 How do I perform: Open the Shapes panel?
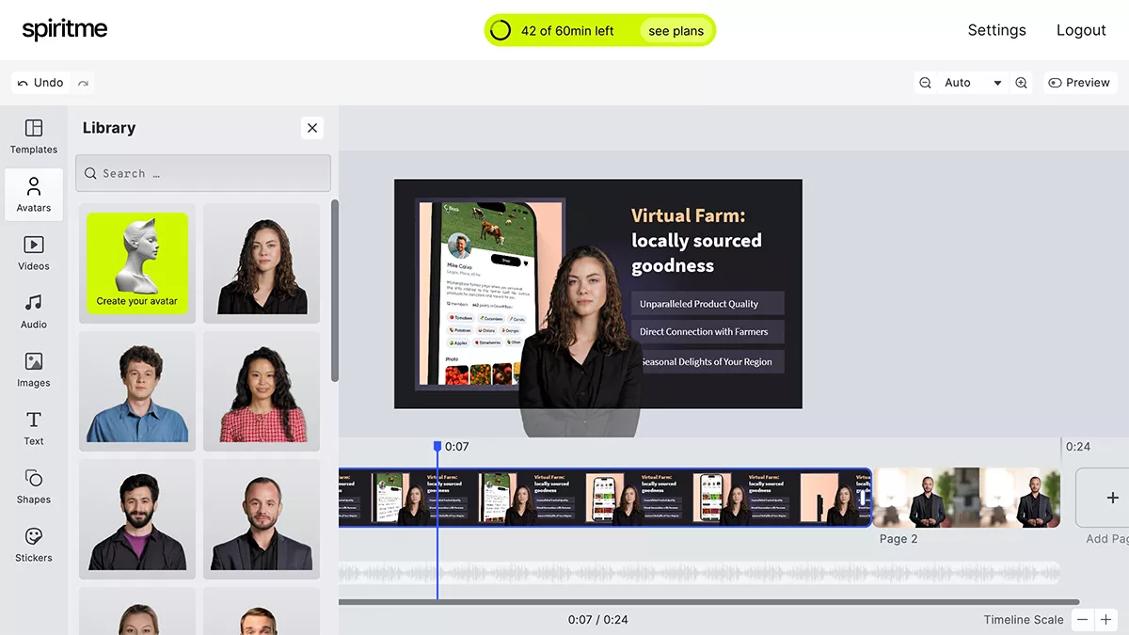point(34,486)
